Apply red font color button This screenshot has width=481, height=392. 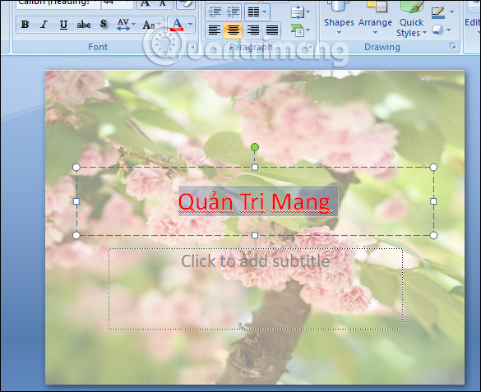pos(177,25)
